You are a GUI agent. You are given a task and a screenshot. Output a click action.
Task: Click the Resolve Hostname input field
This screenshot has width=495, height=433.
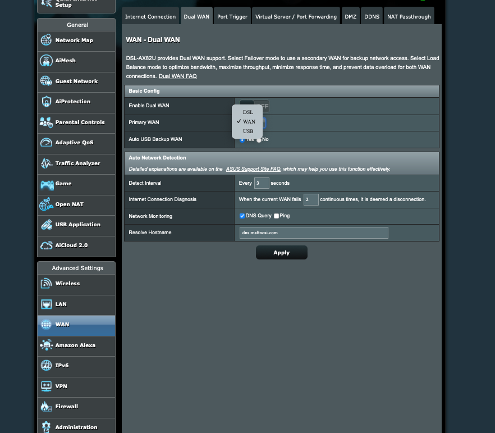click(x=313, y=233)
